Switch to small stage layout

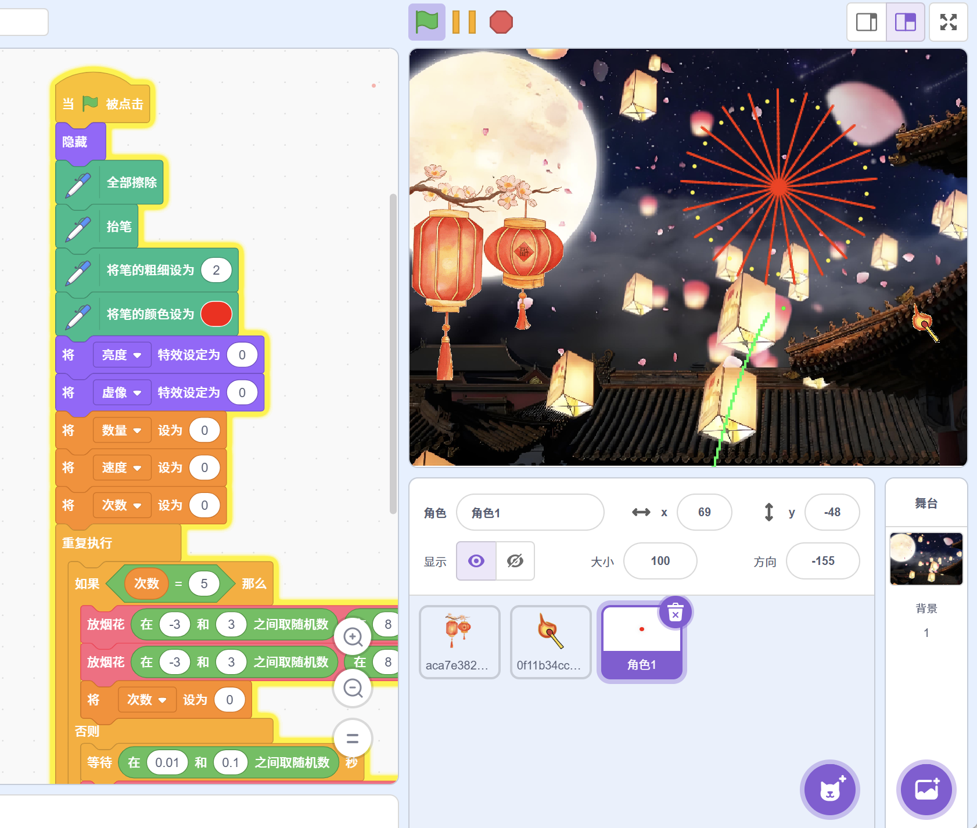click(866, 23)
